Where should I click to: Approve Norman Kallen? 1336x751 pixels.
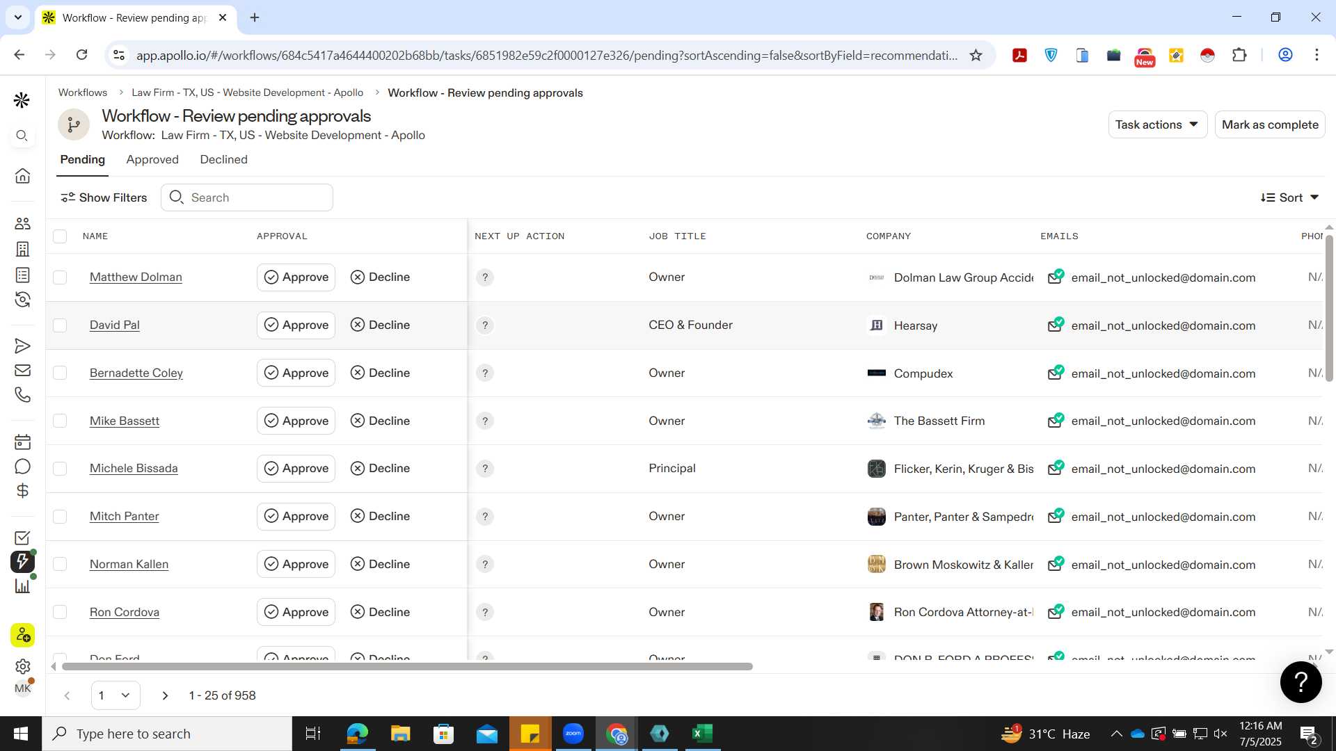[296, 564]
